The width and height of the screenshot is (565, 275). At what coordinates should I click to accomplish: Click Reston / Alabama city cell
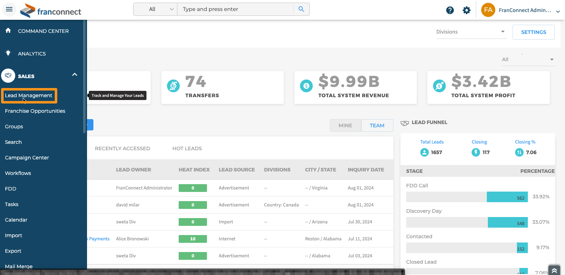[323, 239]
